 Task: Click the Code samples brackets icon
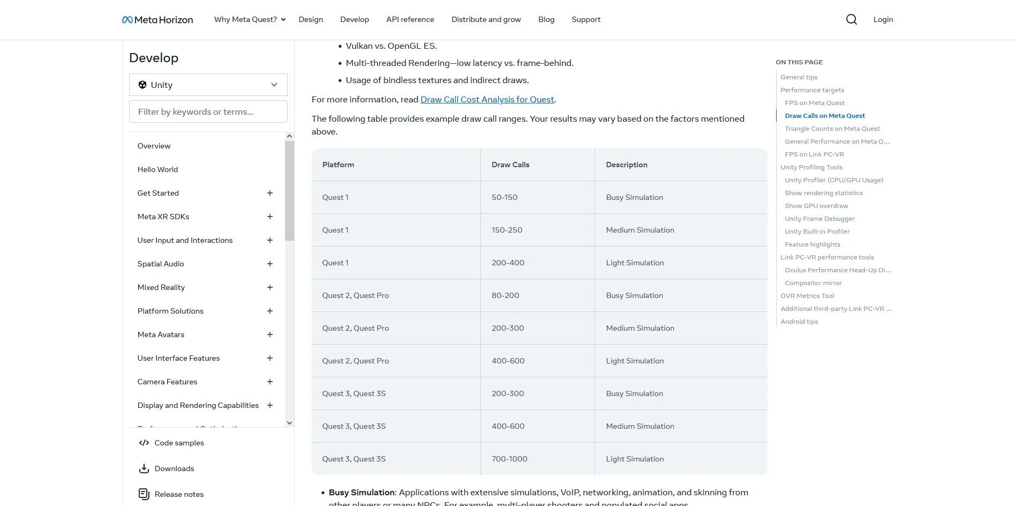pyautogui.click(x=144, y=443)
